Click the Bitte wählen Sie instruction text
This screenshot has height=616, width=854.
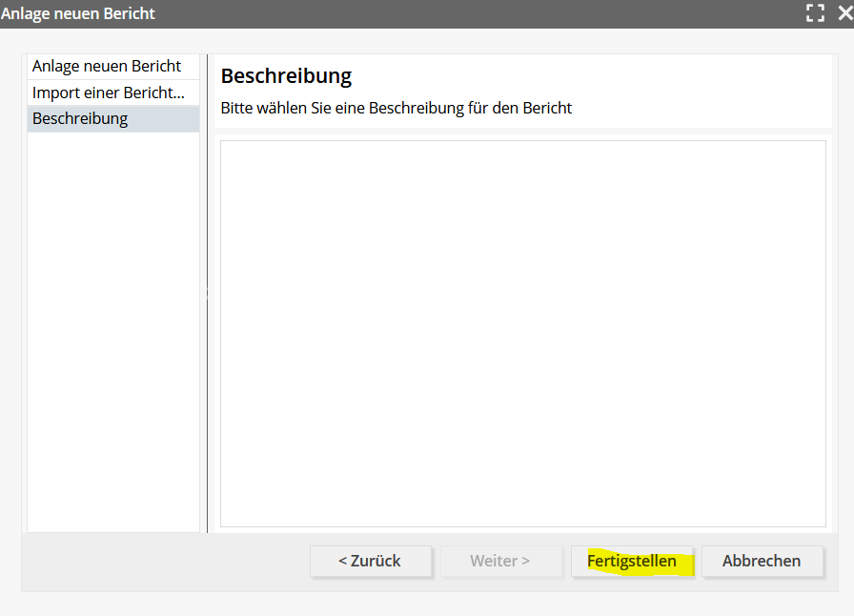[x=396, y=108]
